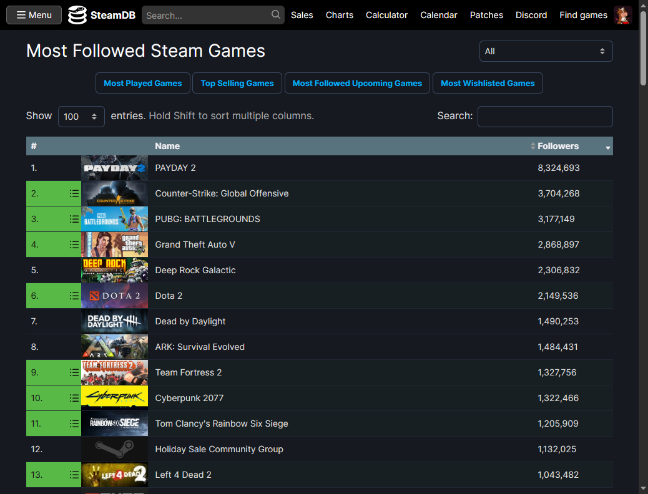The width and height of the screenshot is (648, 494).
Task: Open the Team Fortress 2 link
Action: (189, 372)
